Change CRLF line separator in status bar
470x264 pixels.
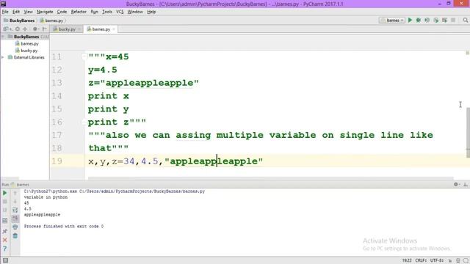[421, 260]
